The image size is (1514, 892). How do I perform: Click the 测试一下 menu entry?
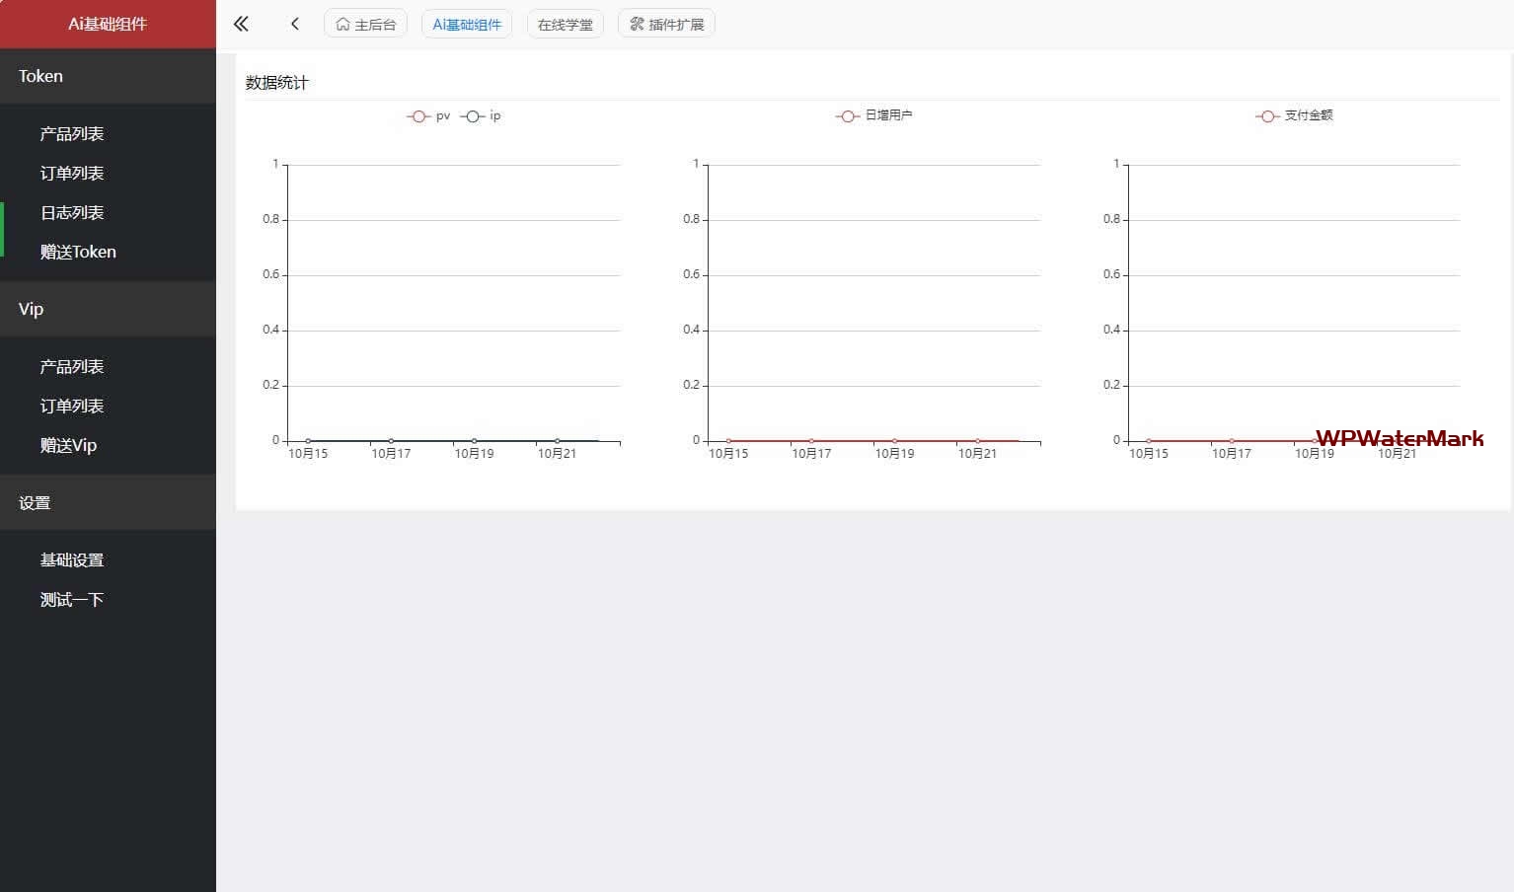coord(72,599)
